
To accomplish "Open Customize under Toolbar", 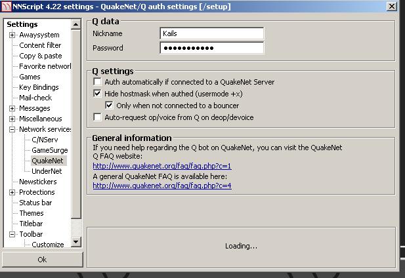I will tap(47, 245).
